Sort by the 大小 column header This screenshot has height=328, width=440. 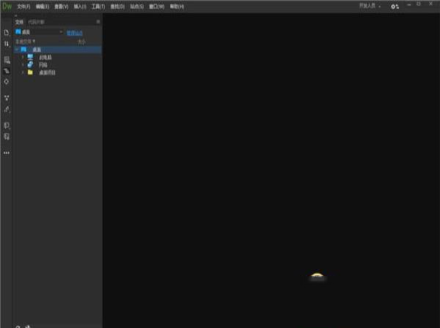[x=81, y=42]
